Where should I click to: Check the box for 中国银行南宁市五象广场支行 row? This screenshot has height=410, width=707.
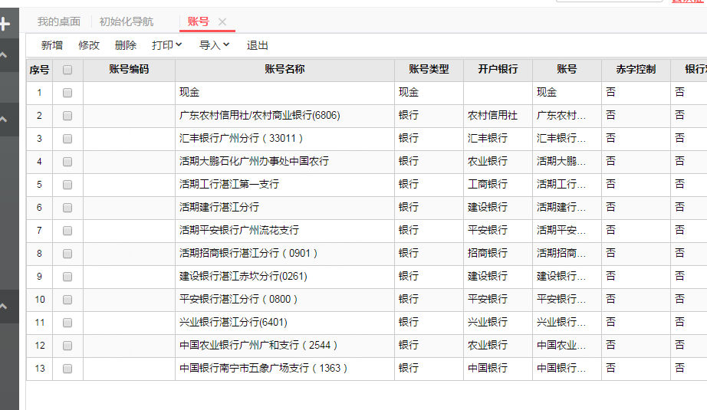pyautogui.click(x=67, y=369)
